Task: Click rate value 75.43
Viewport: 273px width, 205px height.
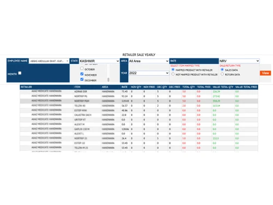Action: (x=124, y=91)
